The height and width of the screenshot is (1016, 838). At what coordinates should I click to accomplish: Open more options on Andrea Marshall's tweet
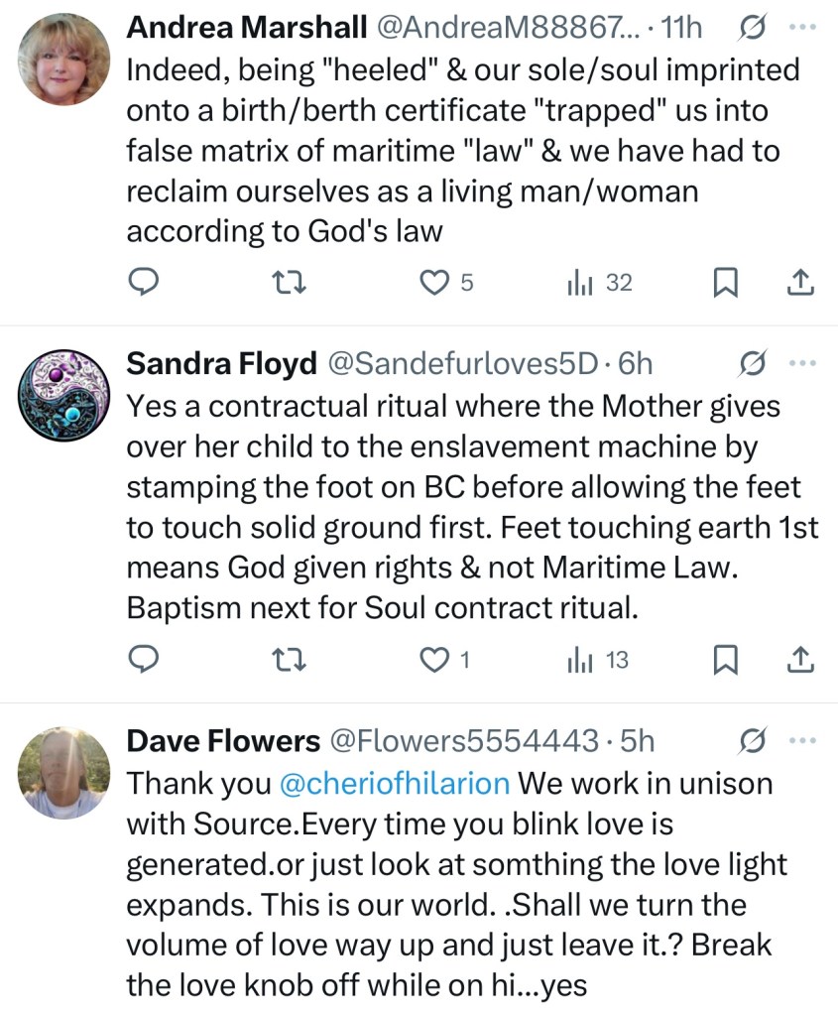coord(800,27)
